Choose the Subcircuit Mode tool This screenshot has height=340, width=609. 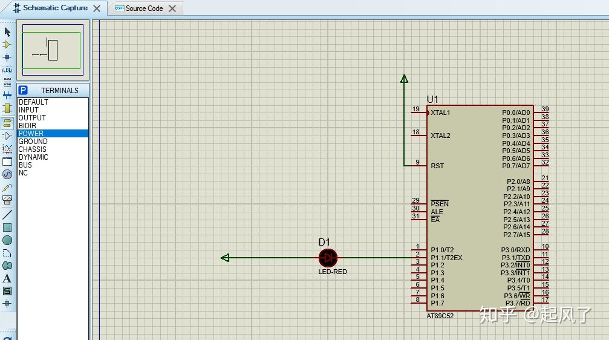point(7,108)
